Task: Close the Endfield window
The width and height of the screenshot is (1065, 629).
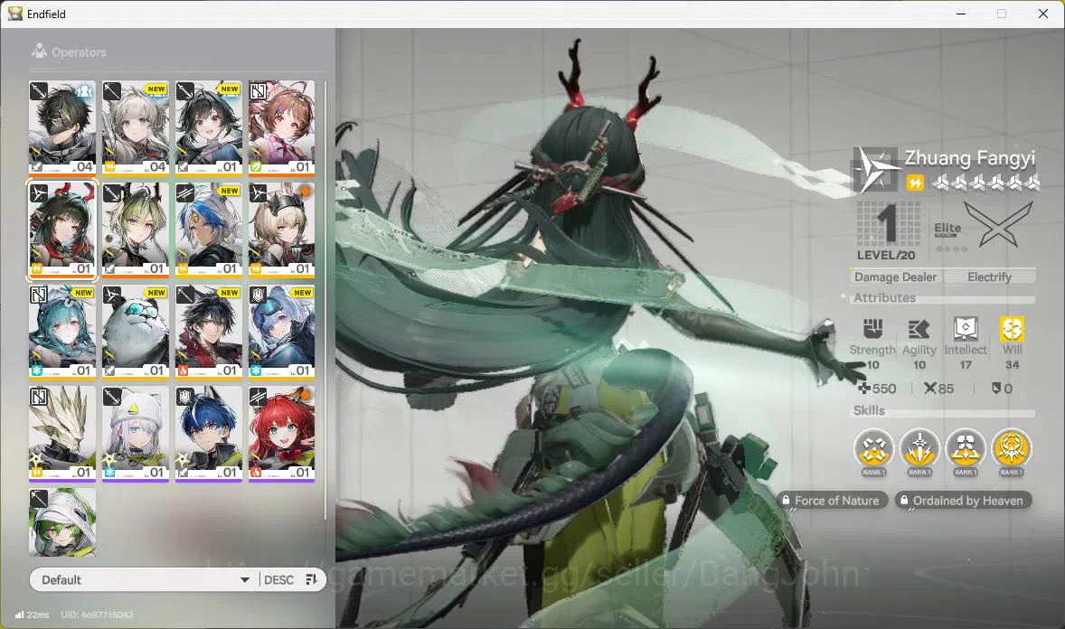Action: point(1043,14)
